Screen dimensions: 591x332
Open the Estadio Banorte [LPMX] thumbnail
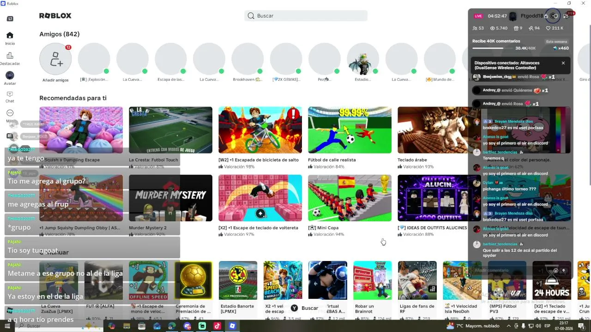pyautogui.click(x=238, y=280)
